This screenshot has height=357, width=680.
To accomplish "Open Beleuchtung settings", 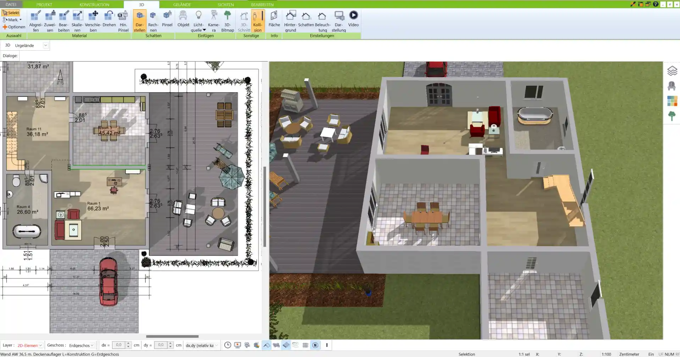I will click(x=322, y=21).
